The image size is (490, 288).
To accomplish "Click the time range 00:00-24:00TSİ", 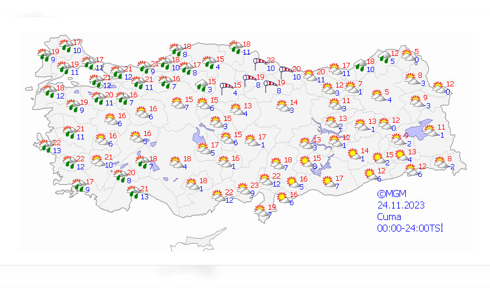I will (410, 228).
